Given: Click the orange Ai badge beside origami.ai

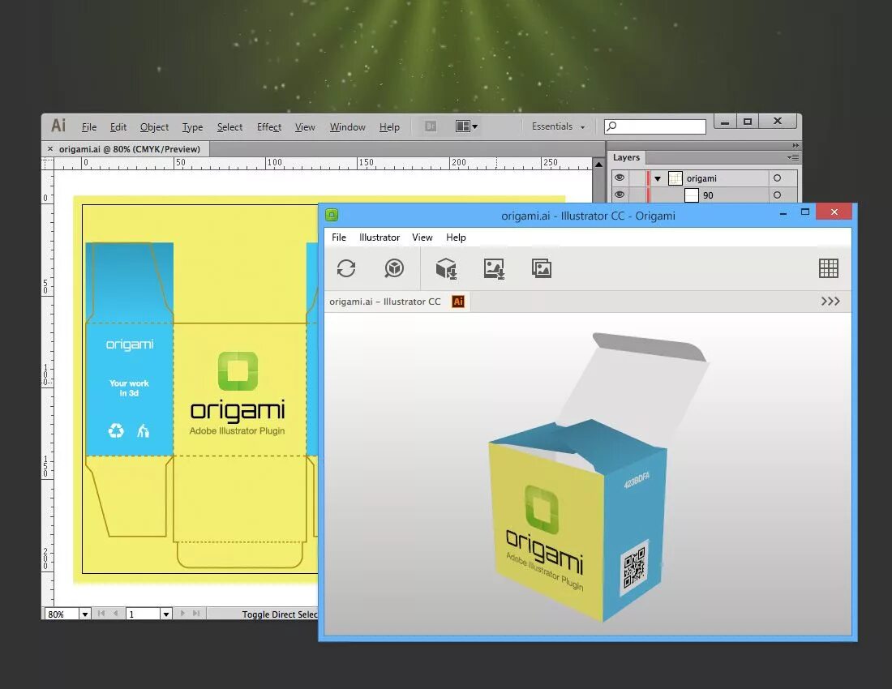Looking at the screenshot, I should click(x=458, y=302).
